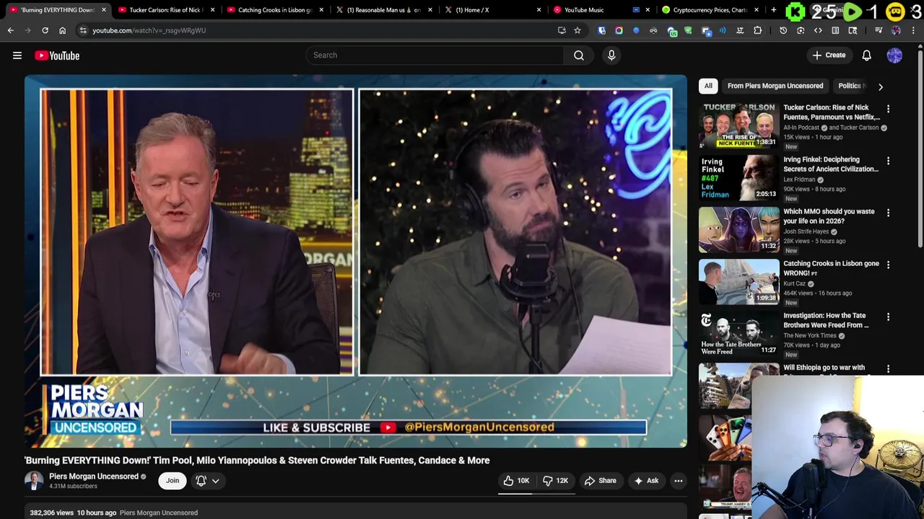Viewport: 924px width, 519px height.
Task: Open options for Tucker Carlson recommended video
Action: coord(889,109)
